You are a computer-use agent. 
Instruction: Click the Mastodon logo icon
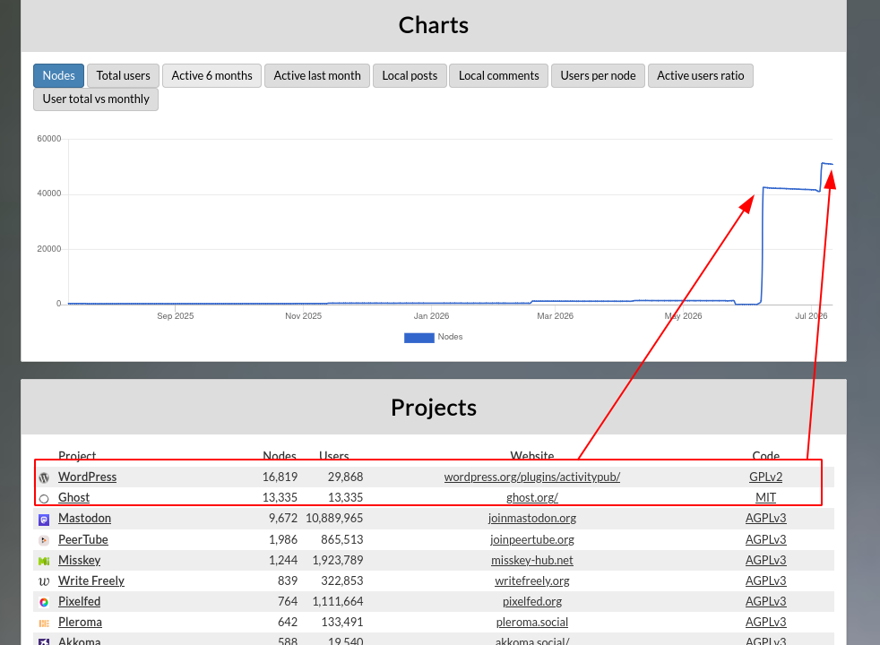tap(44, 520)
